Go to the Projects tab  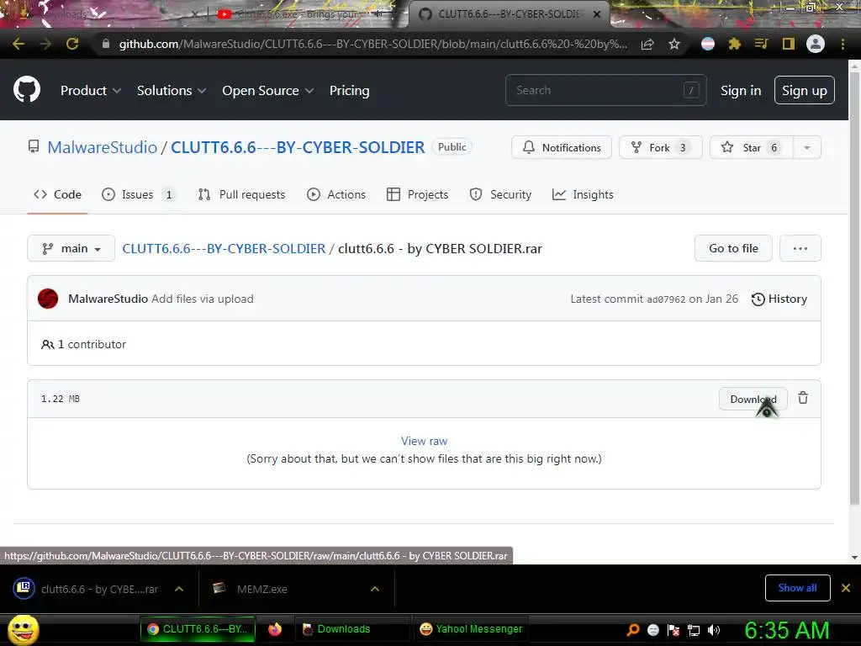point(417,194)
